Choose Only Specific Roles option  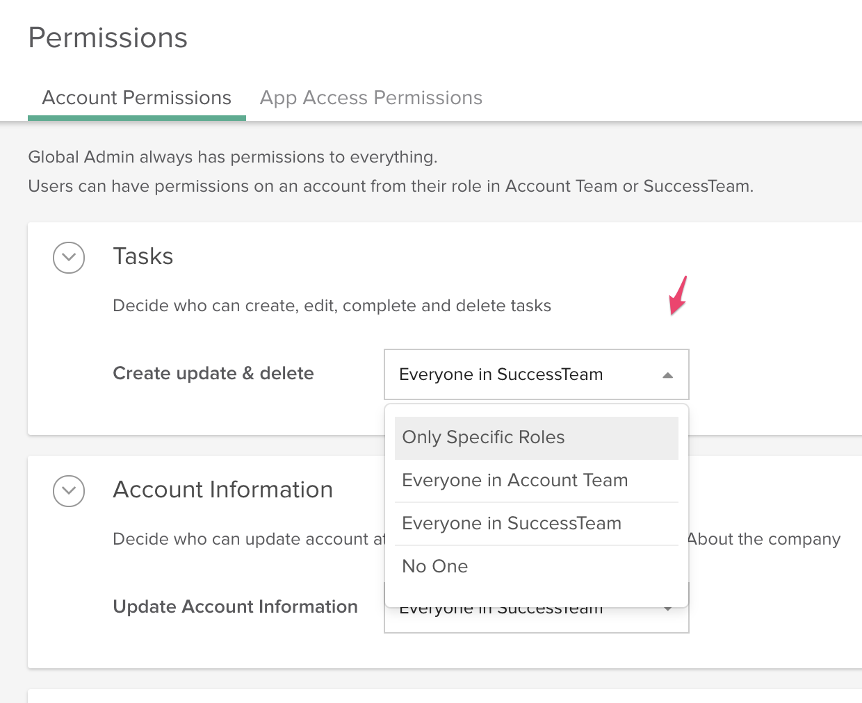(537, 438)
